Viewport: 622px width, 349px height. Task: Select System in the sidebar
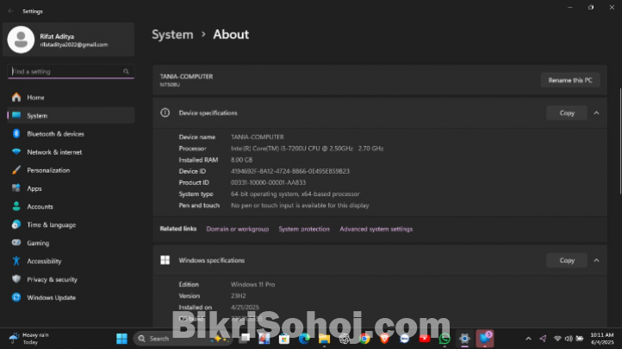pos(71,115)
